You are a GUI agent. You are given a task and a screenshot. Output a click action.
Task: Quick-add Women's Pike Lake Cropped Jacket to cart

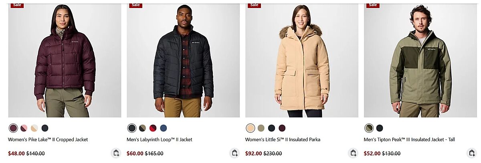pyautogui.click(x=116, y=153)
